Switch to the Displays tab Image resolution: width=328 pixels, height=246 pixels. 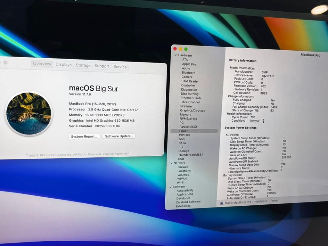[x=63, y=65]
